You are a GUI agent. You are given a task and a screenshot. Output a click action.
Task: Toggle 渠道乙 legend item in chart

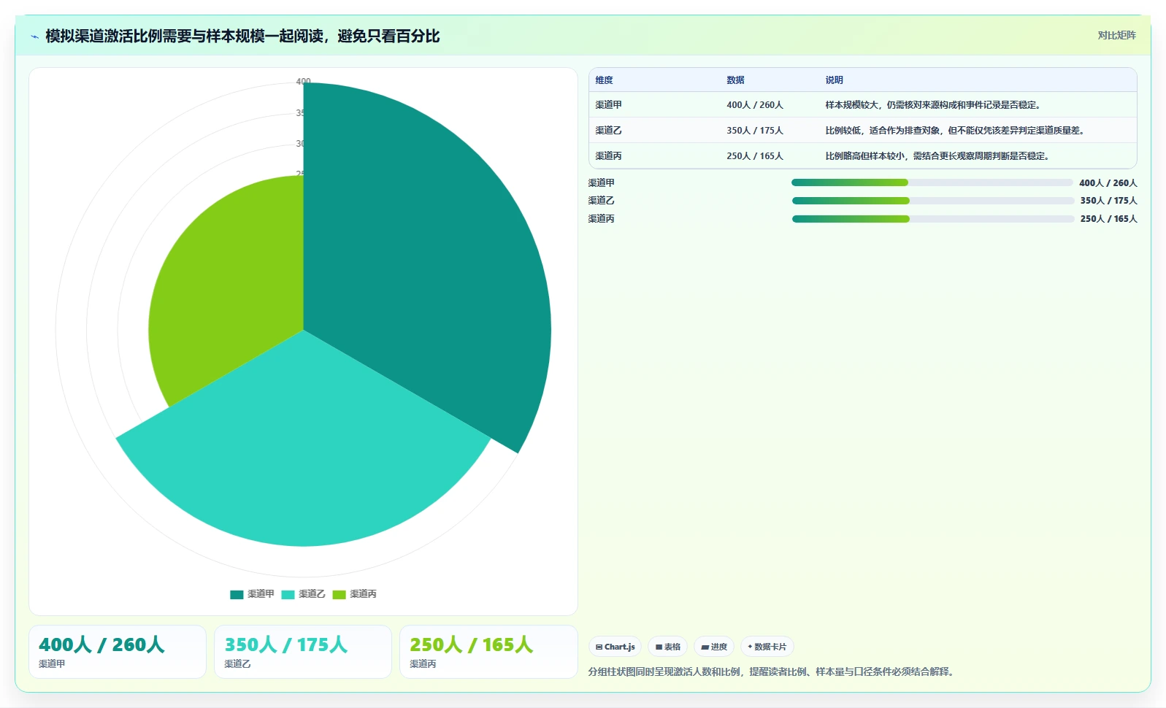pos(303,594)
